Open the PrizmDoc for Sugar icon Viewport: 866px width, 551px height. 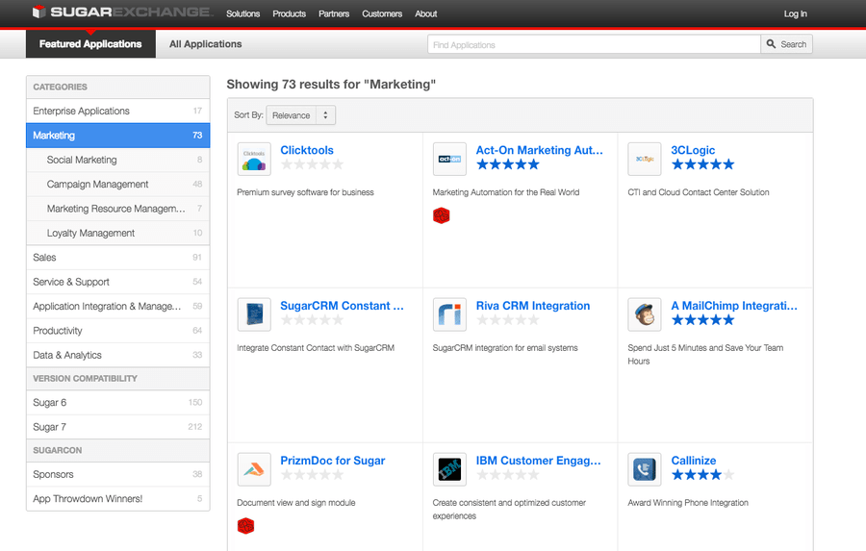pos(254,469)
